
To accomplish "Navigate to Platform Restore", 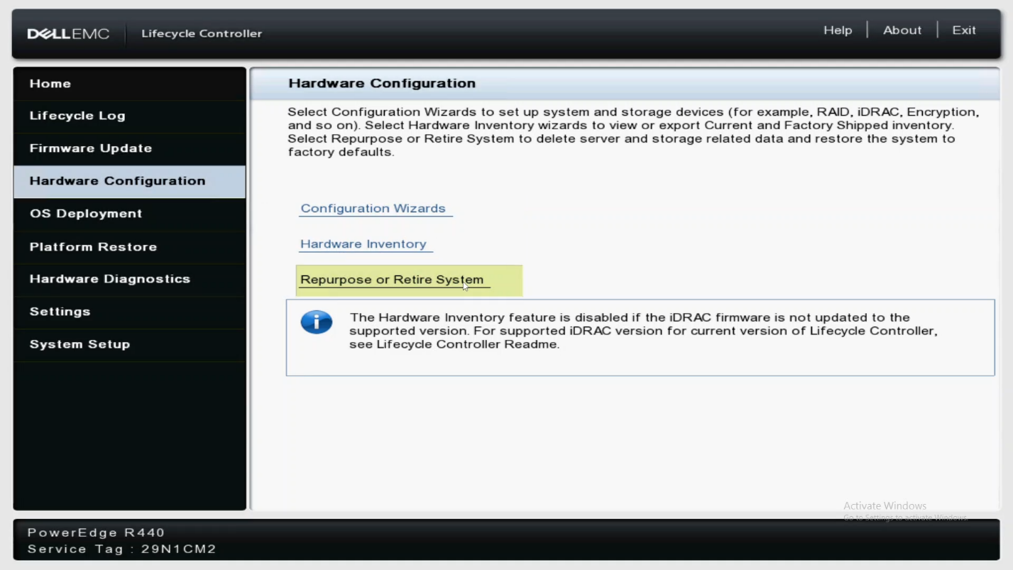I will (93, 246).
